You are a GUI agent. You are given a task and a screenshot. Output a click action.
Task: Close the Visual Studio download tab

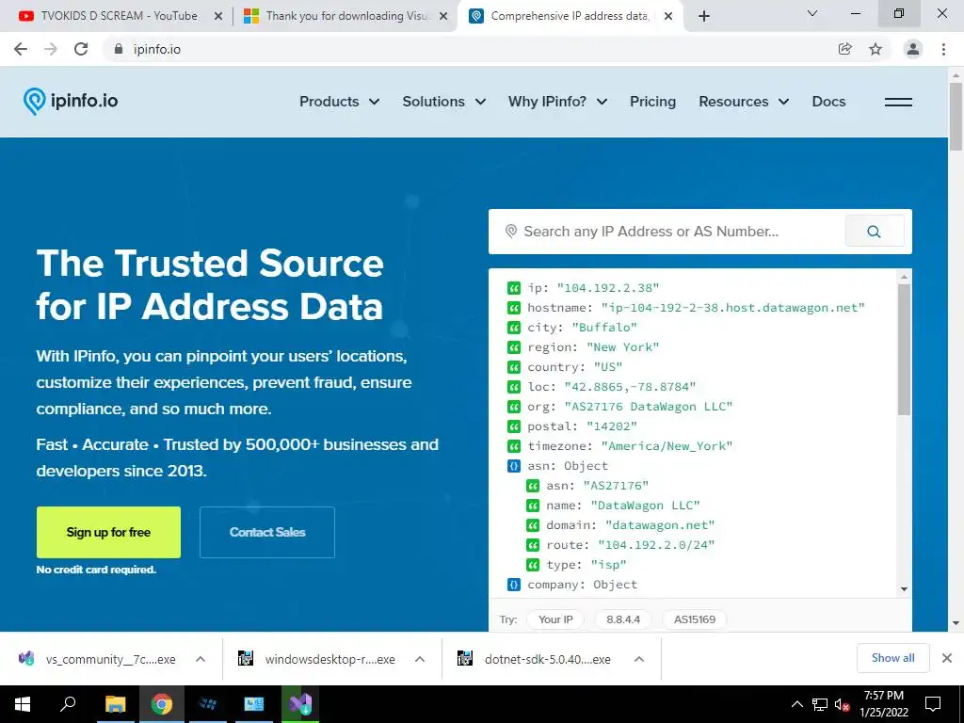[443, 16]
